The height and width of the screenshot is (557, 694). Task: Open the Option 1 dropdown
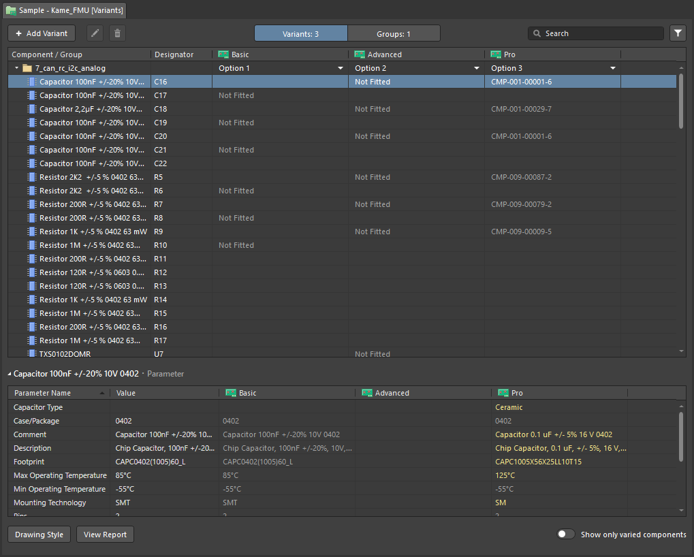coord(340,68)
